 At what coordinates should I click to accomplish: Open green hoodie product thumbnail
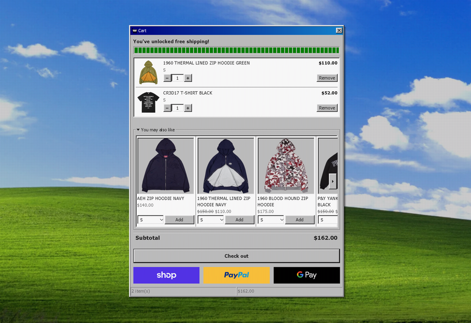tap(149, 72)
